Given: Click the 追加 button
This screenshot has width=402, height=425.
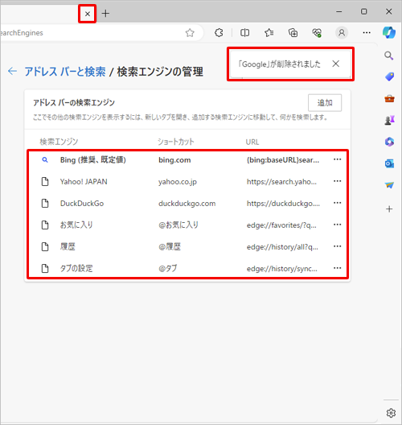Looking at the screenshot, I should coord(325,103).
